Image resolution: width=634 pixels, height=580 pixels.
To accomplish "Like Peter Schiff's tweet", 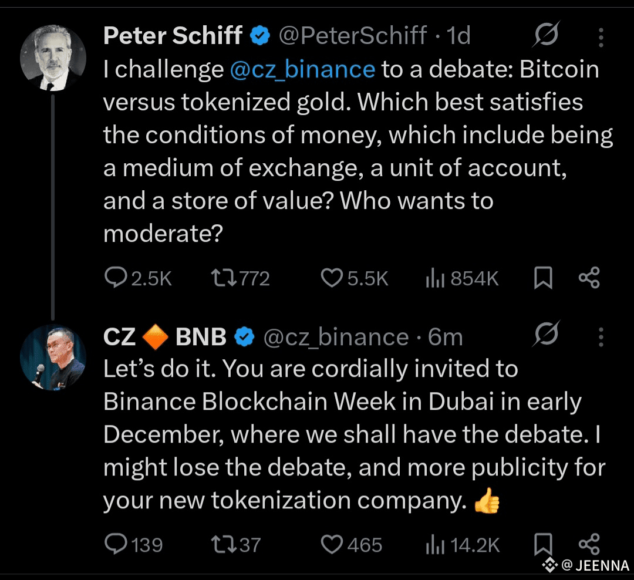I will click(332, 278).
